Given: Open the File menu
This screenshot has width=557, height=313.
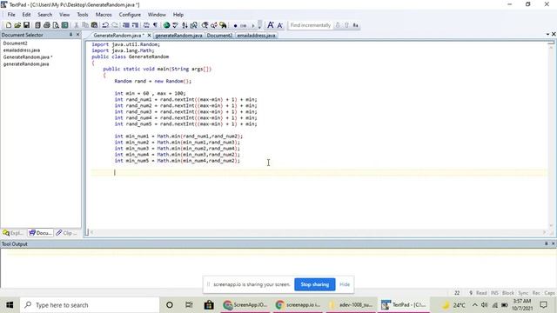Looking at the screenshot, I should click(x=11, y=15).
